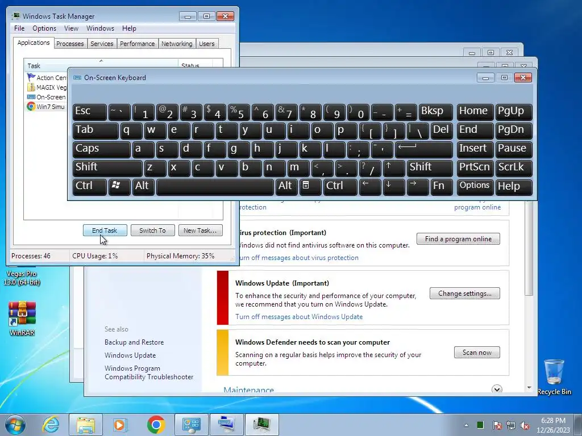Click the context menu key on On-Screen Keyboard

tap(310, 186)
